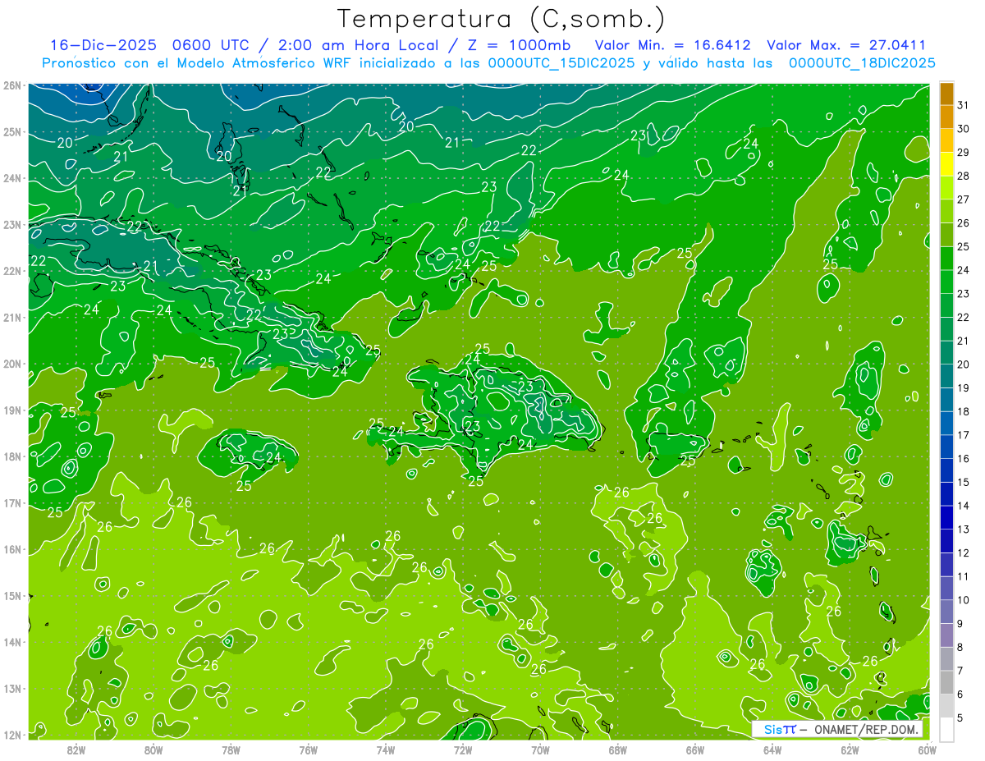This screenshot has width=985, height=761.
Task: Click the colorbar swatch between 30 and 31
Action: (x=947, y=117)
